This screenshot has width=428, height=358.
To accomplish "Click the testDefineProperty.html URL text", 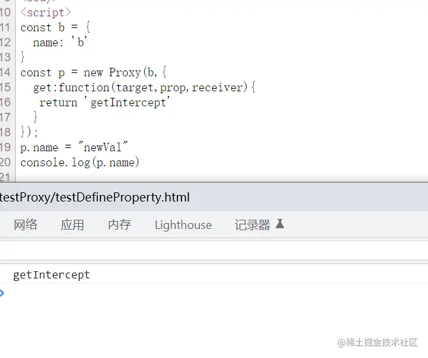I will [x=95, y=198].
